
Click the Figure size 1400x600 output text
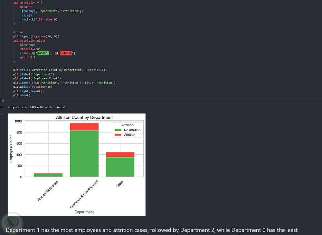37,107
